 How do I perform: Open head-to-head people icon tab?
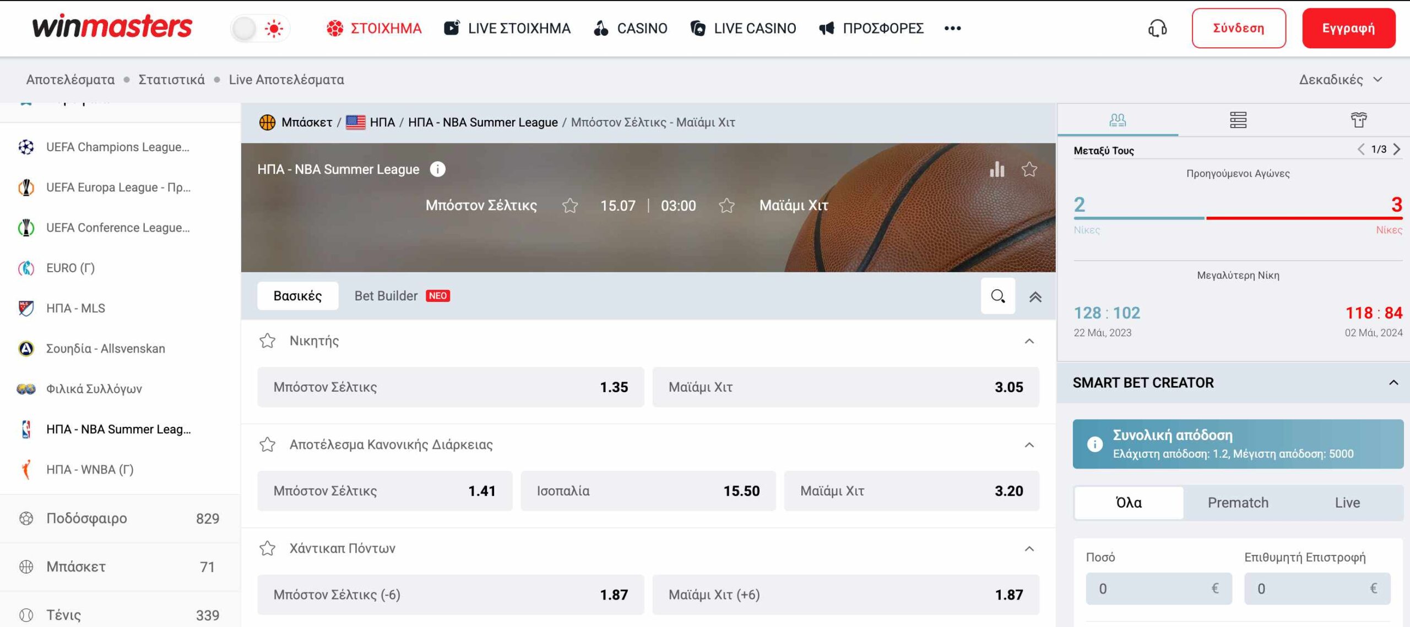(x=1118, y=120)
